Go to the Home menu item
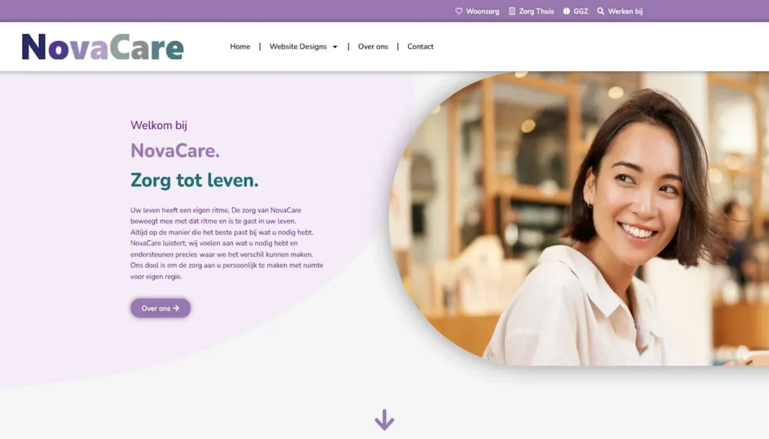769x439 pixels. point(240,47)
